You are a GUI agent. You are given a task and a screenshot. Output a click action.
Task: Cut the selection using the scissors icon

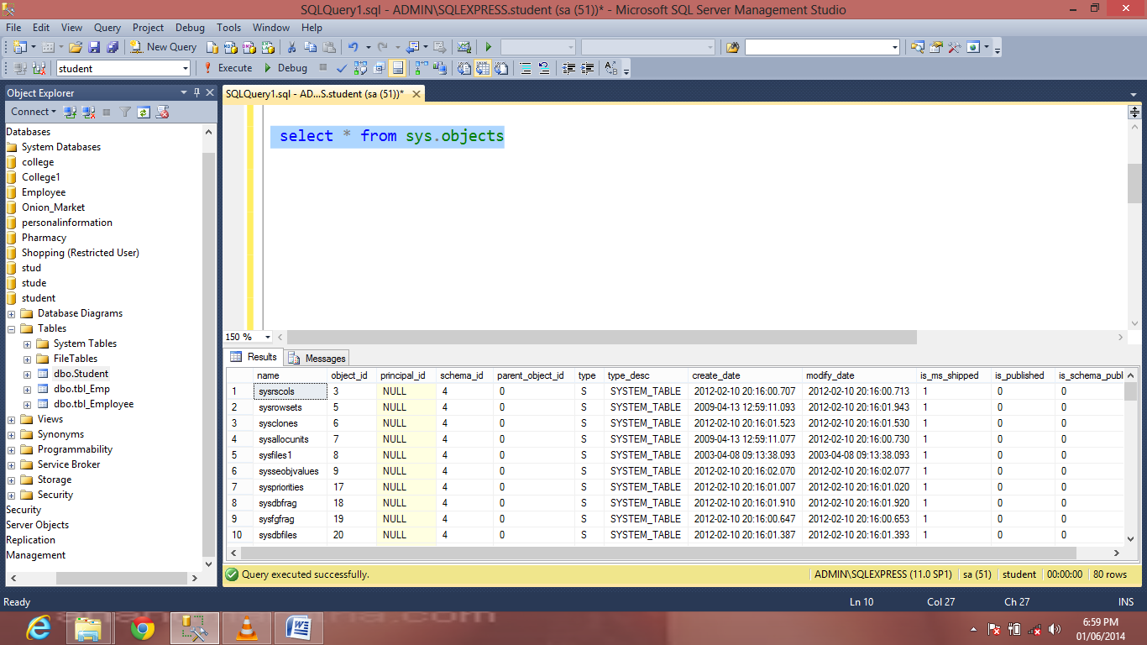291,47
